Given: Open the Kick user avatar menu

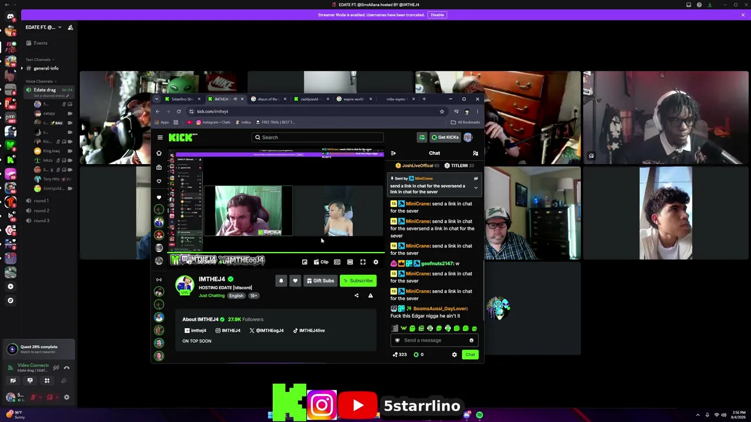Looking at the screenshot, I should pyautogui.click(x=468, y=137).
